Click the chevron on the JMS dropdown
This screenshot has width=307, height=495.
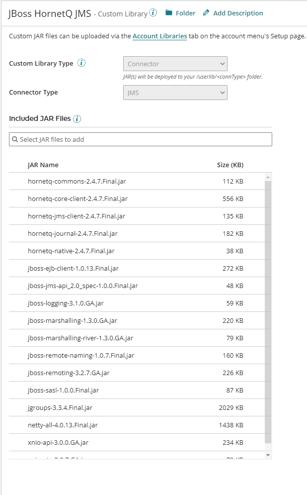pyautogui.click(x=222, y=93)
